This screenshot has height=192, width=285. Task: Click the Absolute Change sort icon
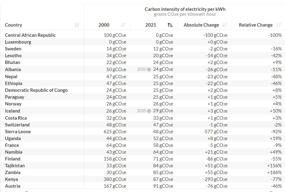225,25
